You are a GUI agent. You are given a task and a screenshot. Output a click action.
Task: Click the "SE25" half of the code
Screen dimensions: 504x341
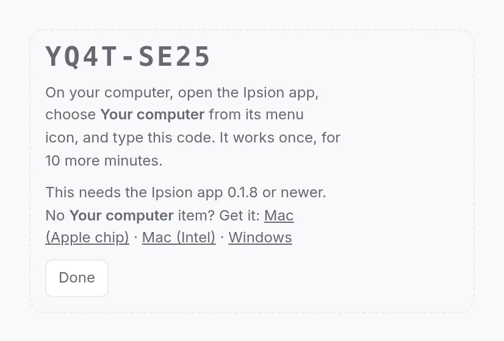click(x=175, y=57)
